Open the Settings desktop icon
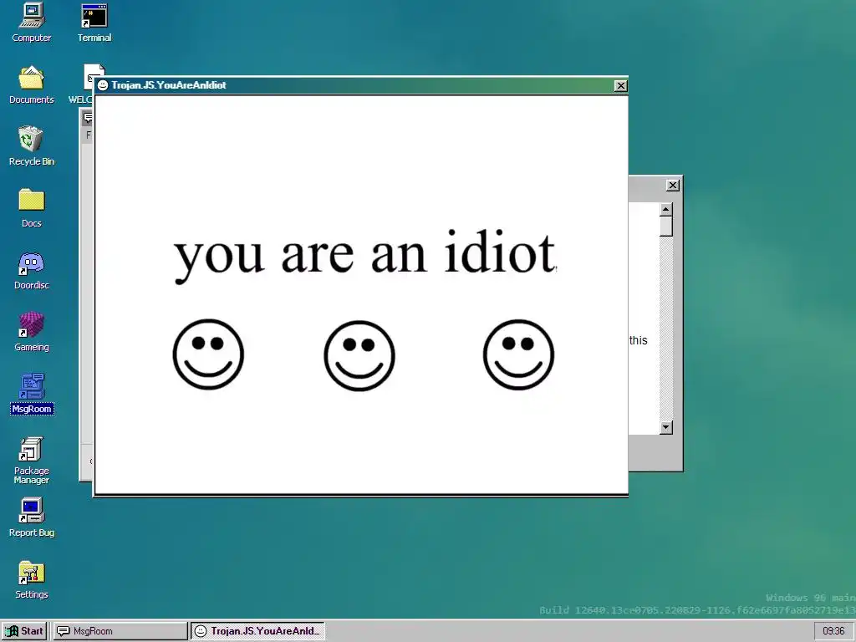This screenshot has height=642, width=856. point(31,579)
